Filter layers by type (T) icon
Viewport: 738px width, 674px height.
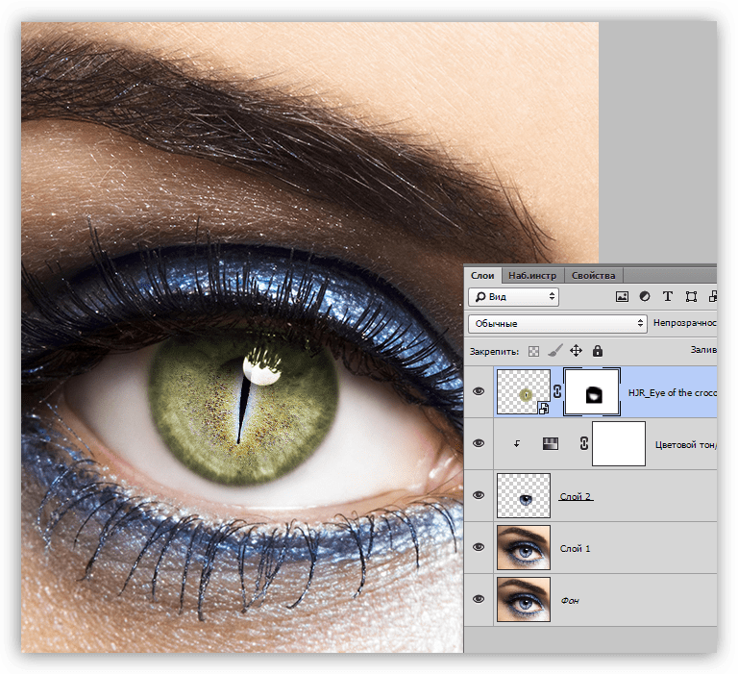(x=668, y=296)
